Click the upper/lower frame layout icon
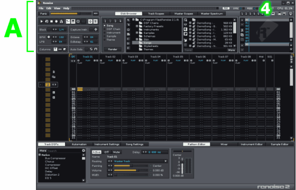Viewport: 296px width, 190px height. tap(280, 14)
